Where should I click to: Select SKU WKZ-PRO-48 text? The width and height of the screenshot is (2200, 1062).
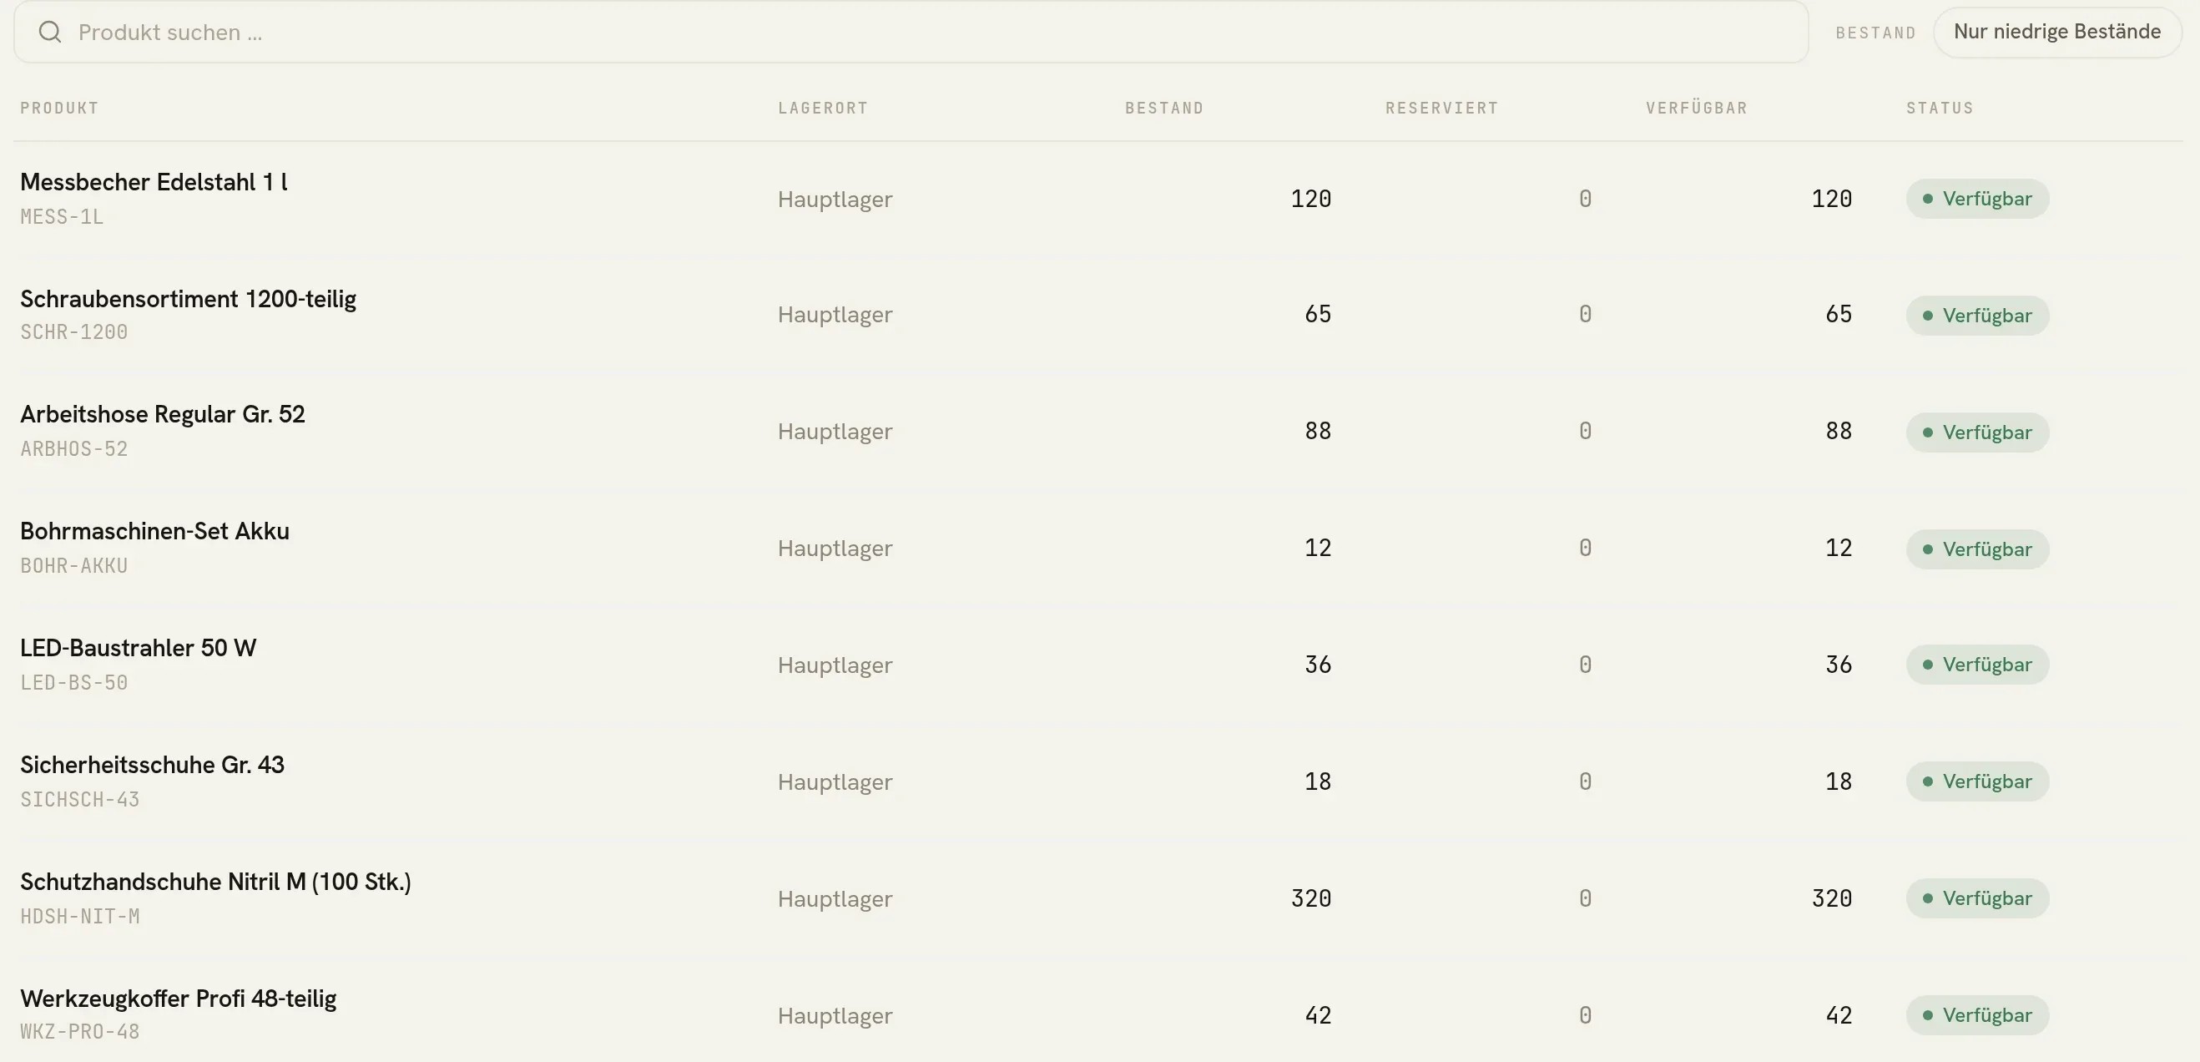coord(80,1032)
